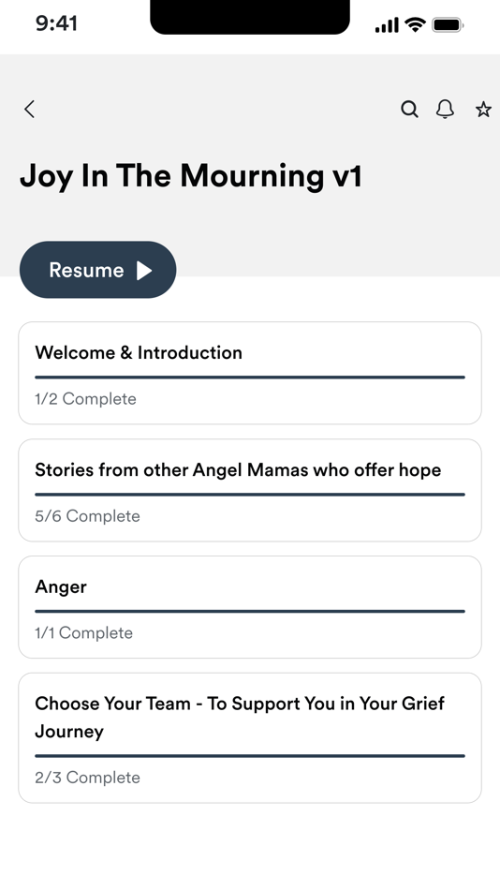Viewport: 500px width, 890px height.
Task: Open search with the magnifier icon
Action: coord(409,109)
